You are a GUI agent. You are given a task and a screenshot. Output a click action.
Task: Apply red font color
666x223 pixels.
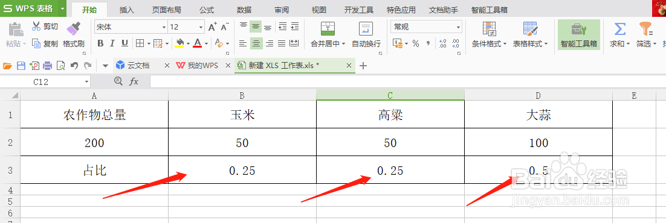pos(197,43)
